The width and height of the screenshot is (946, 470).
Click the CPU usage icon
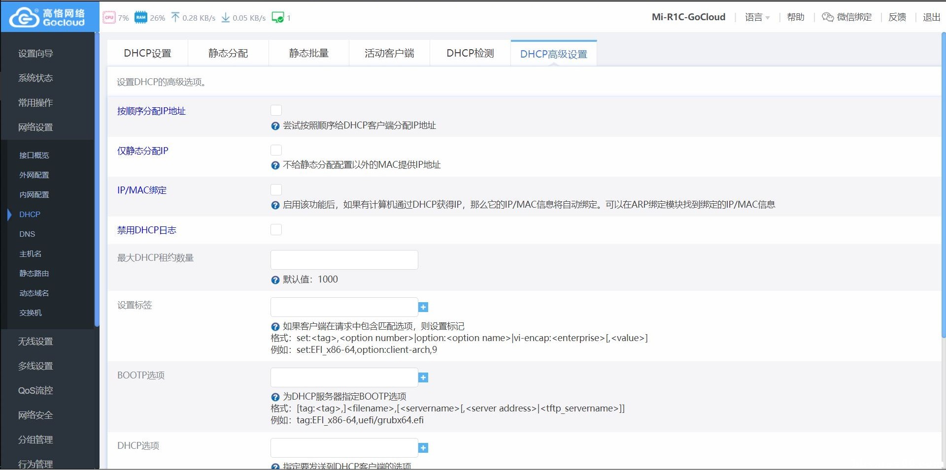click(x=109, y=18)
